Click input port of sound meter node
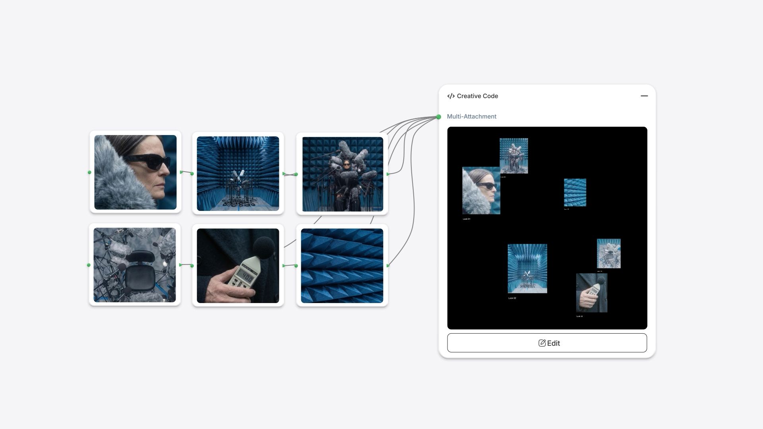Viewport: 763px width, 429px height. (x=192, y=265)
